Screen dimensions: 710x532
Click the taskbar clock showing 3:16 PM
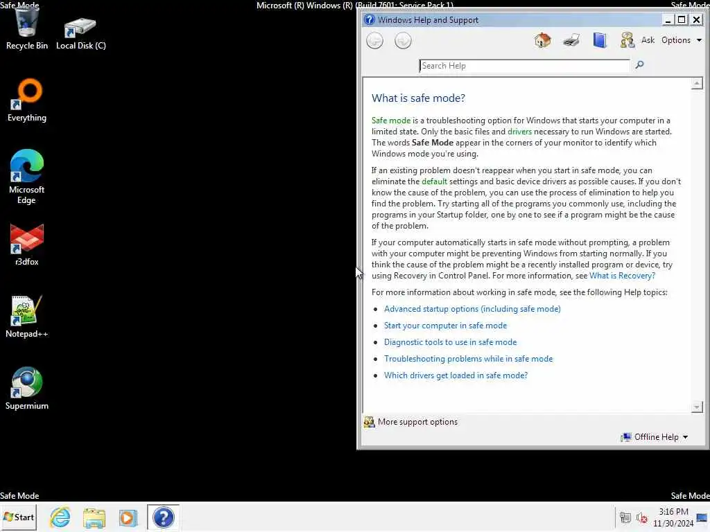(x=673, y=517)
